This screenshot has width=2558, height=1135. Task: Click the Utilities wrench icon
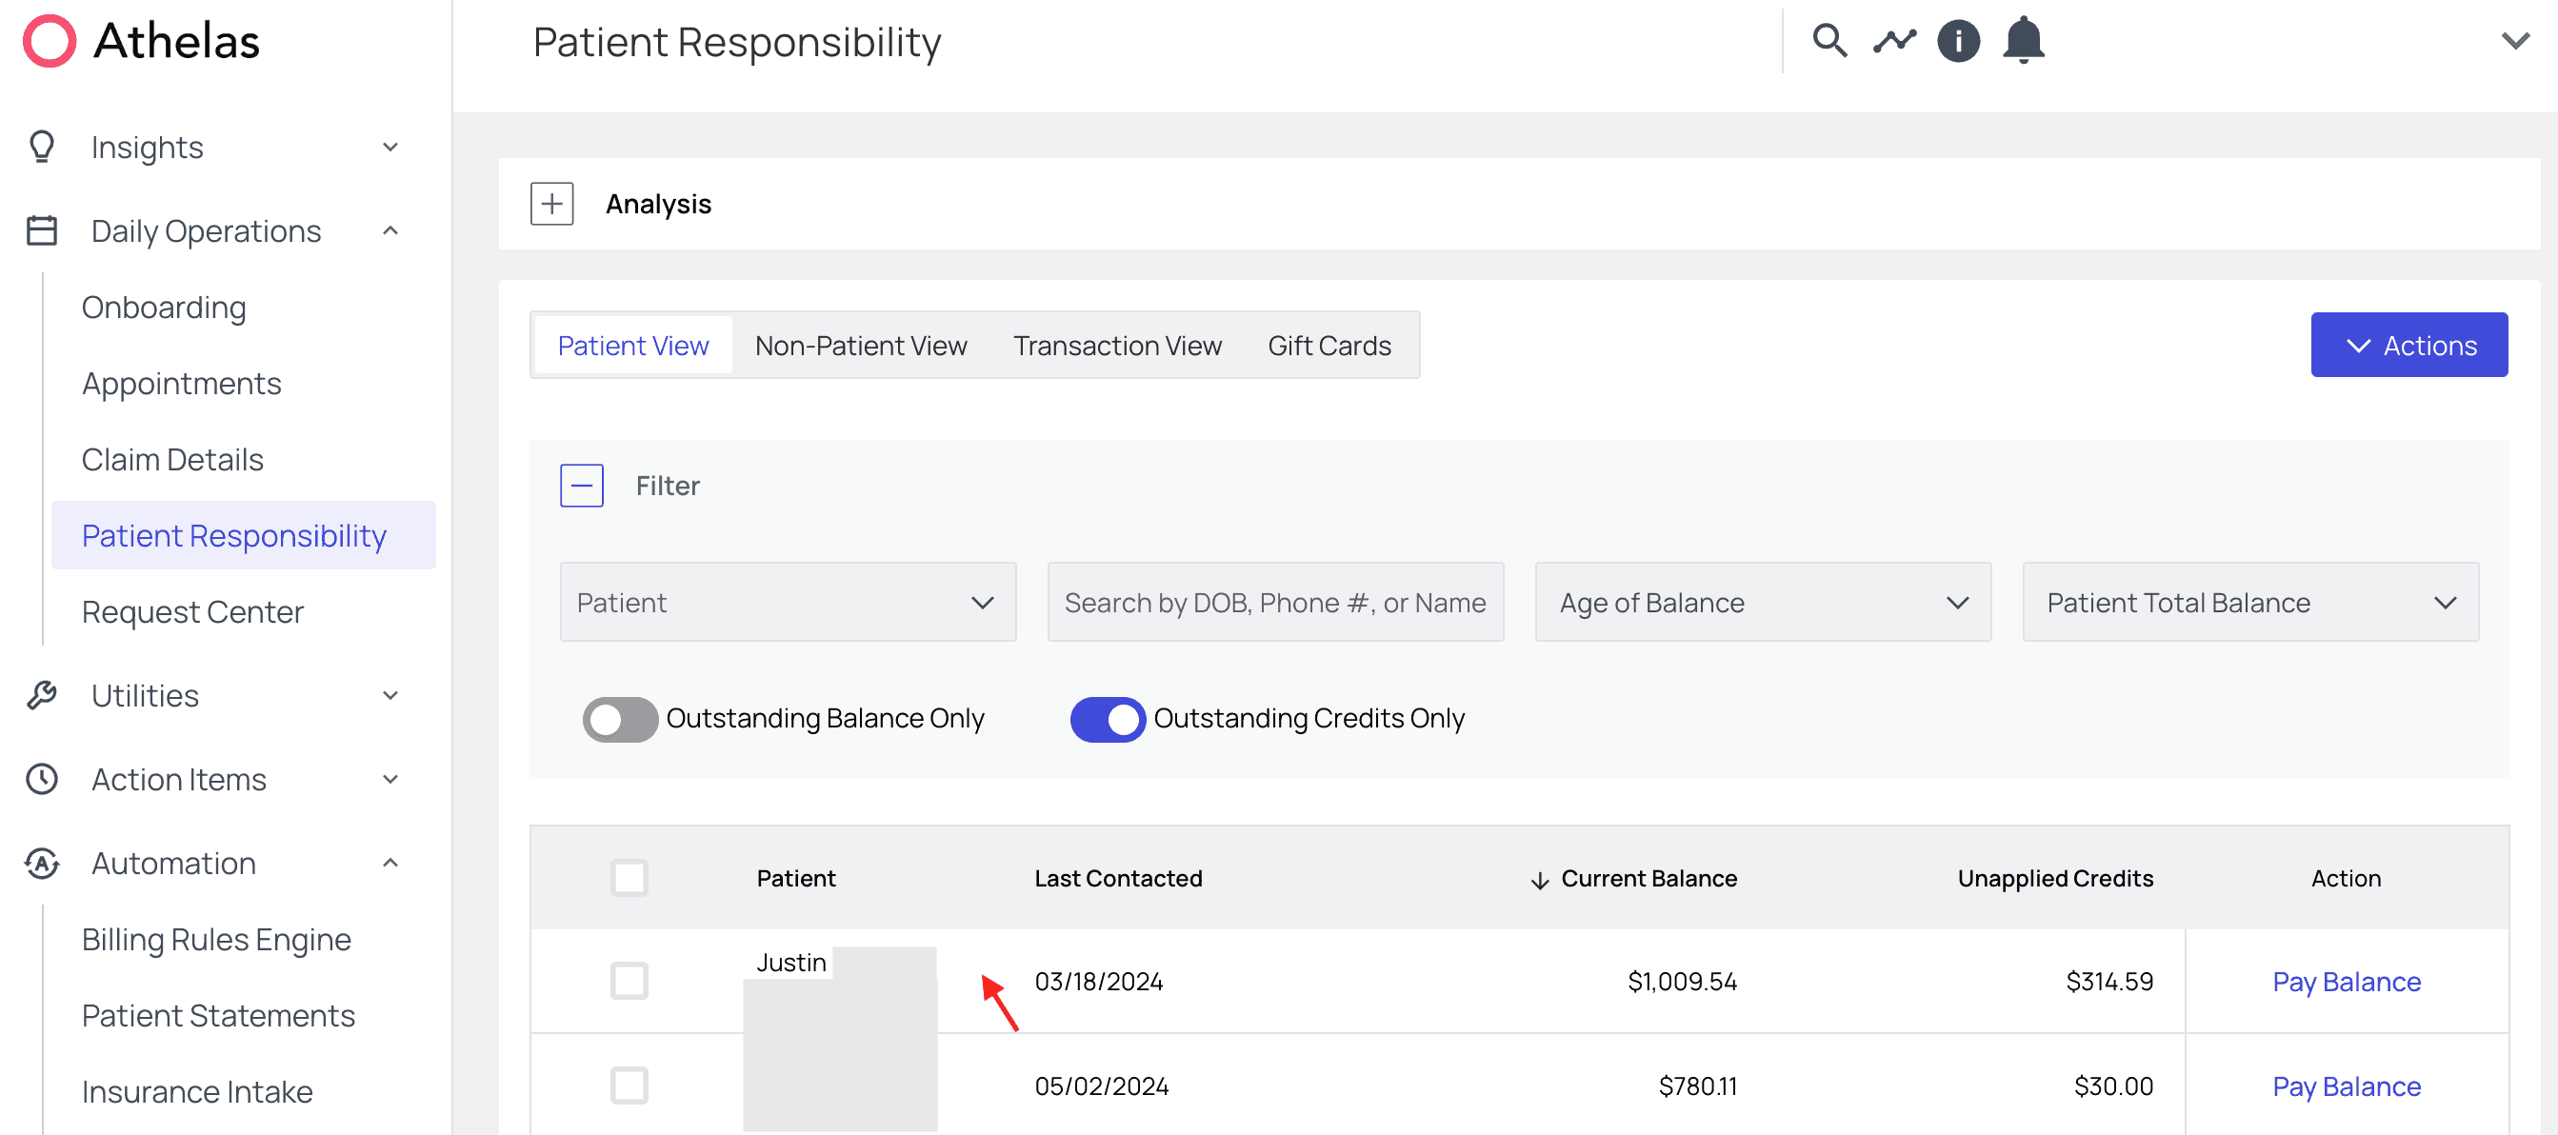click(42, 695)
